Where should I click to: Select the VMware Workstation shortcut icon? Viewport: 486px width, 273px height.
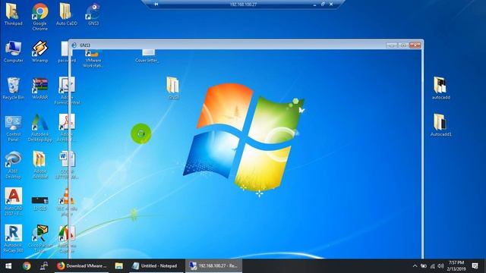[x=93, y=59]
